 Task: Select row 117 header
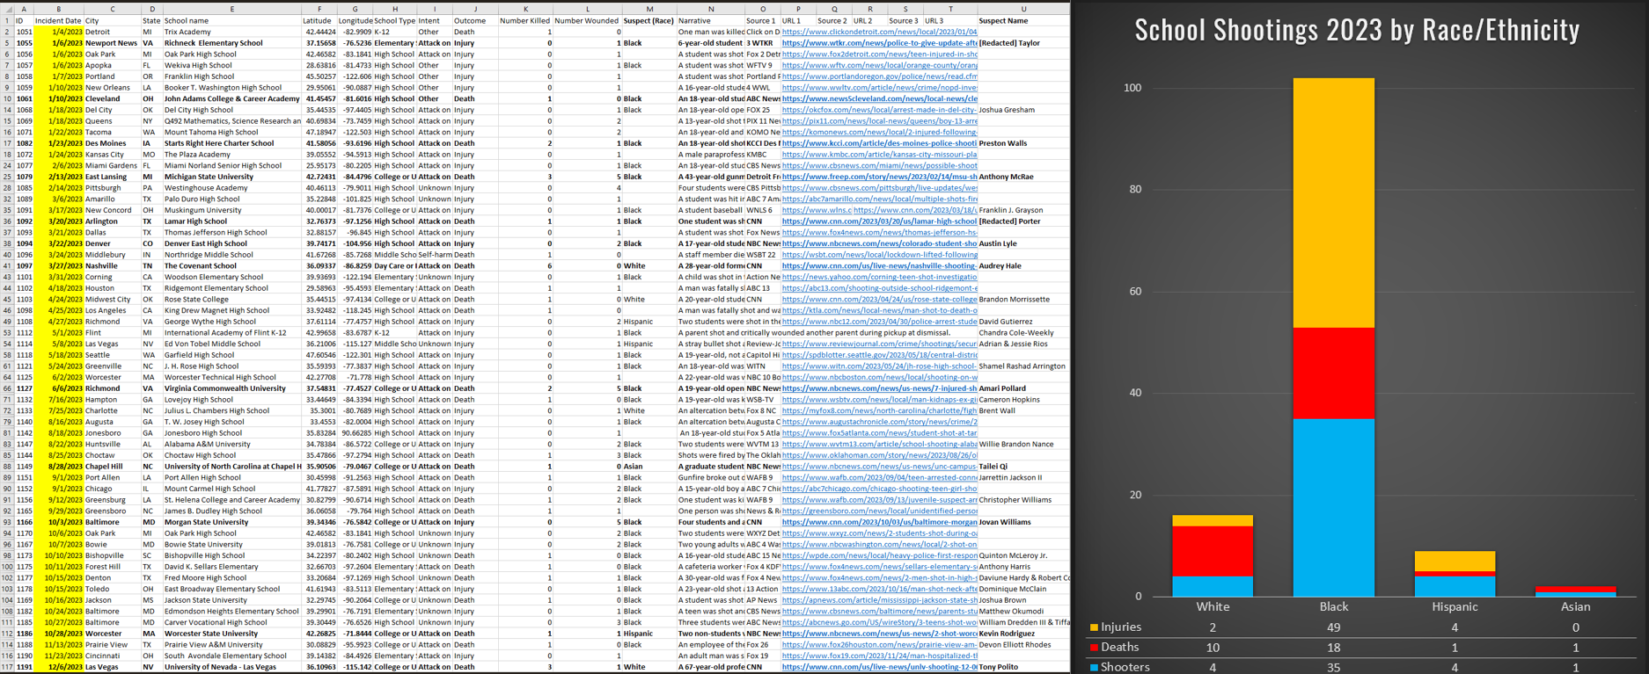coord(7,667)
